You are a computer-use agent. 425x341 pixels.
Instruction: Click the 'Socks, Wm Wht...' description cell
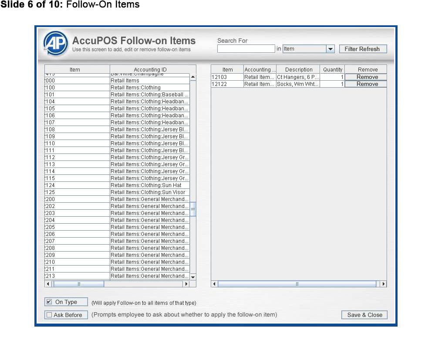point(298,84)
